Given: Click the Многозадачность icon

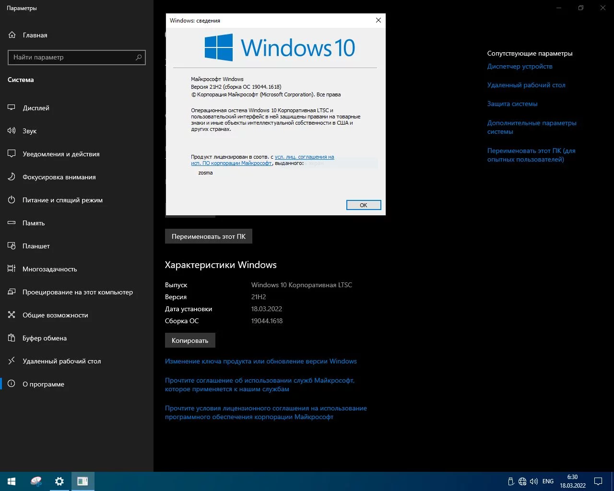Looking at the screenshot, I should [x=12, y=269].
